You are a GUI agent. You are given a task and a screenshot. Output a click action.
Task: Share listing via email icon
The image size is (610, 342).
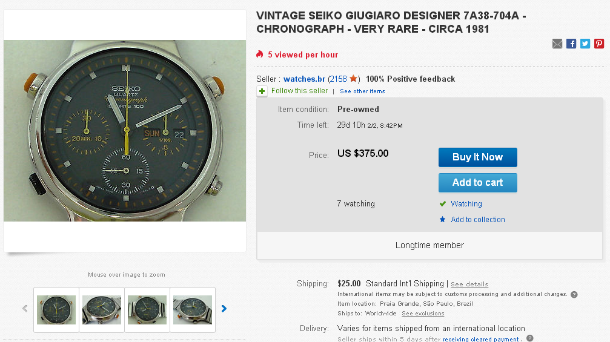(x=557, y=44)
